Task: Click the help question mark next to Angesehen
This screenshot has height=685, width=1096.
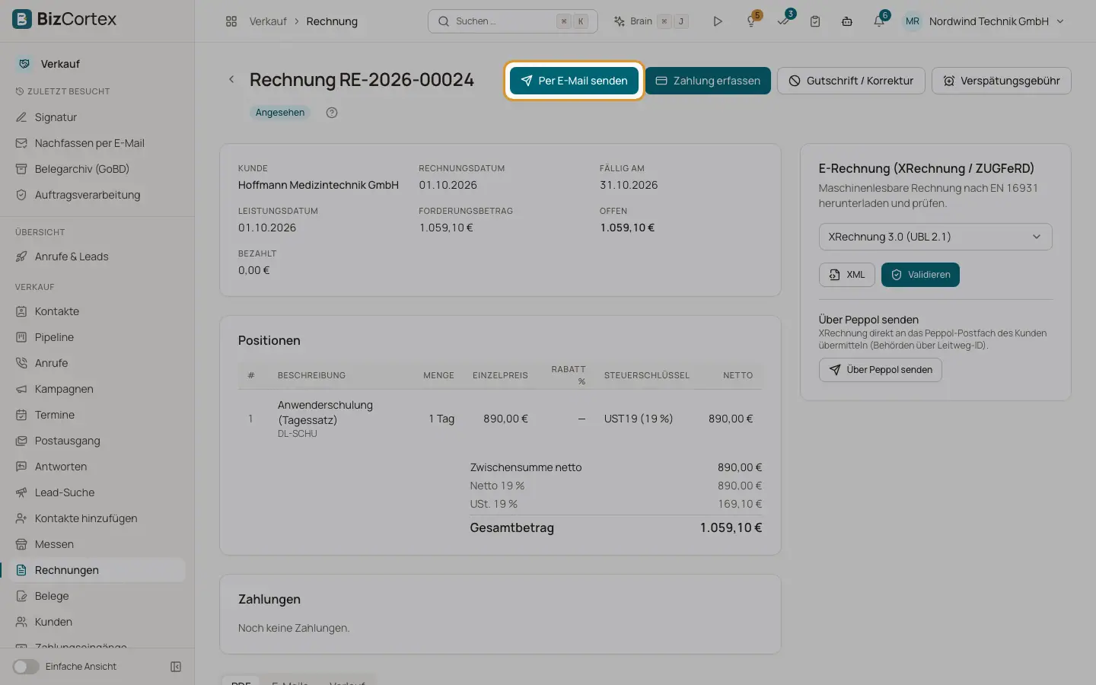Action: click(332, 113)
